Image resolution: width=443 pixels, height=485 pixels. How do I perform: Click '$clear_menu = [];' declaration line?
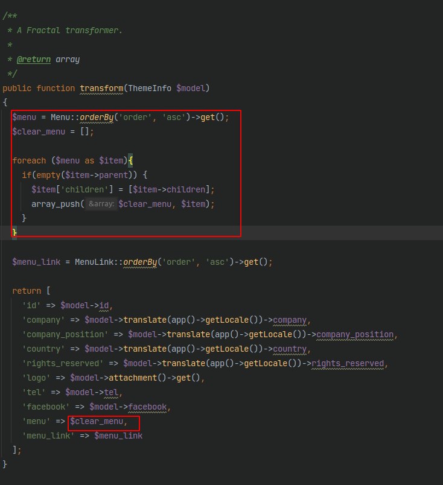click(53, 132)
